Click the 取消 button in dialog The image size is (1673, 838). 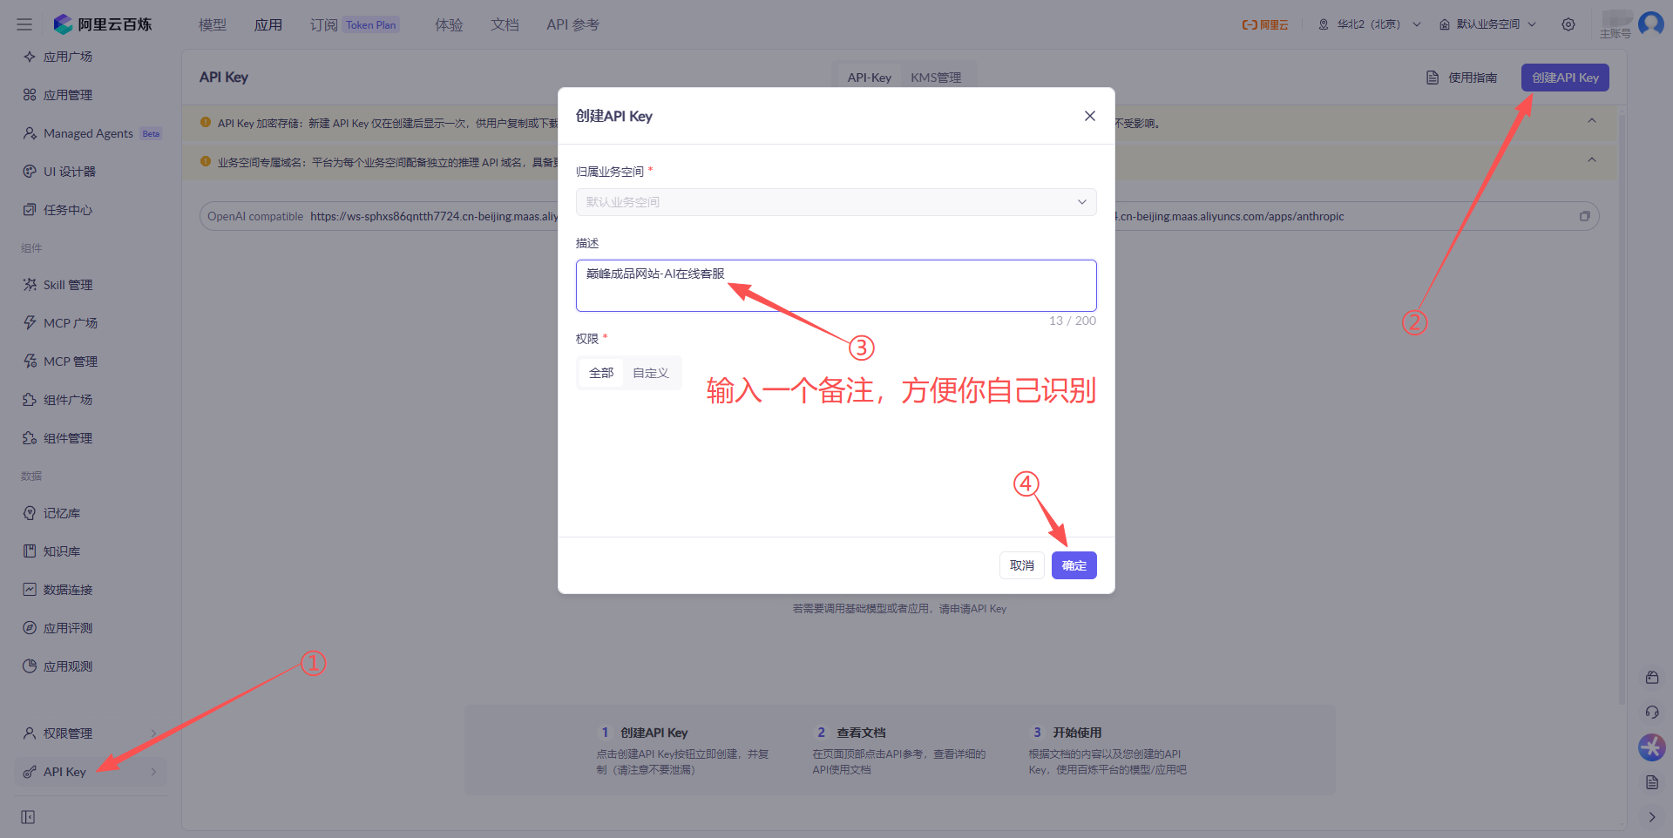[x=1022, y=565]
